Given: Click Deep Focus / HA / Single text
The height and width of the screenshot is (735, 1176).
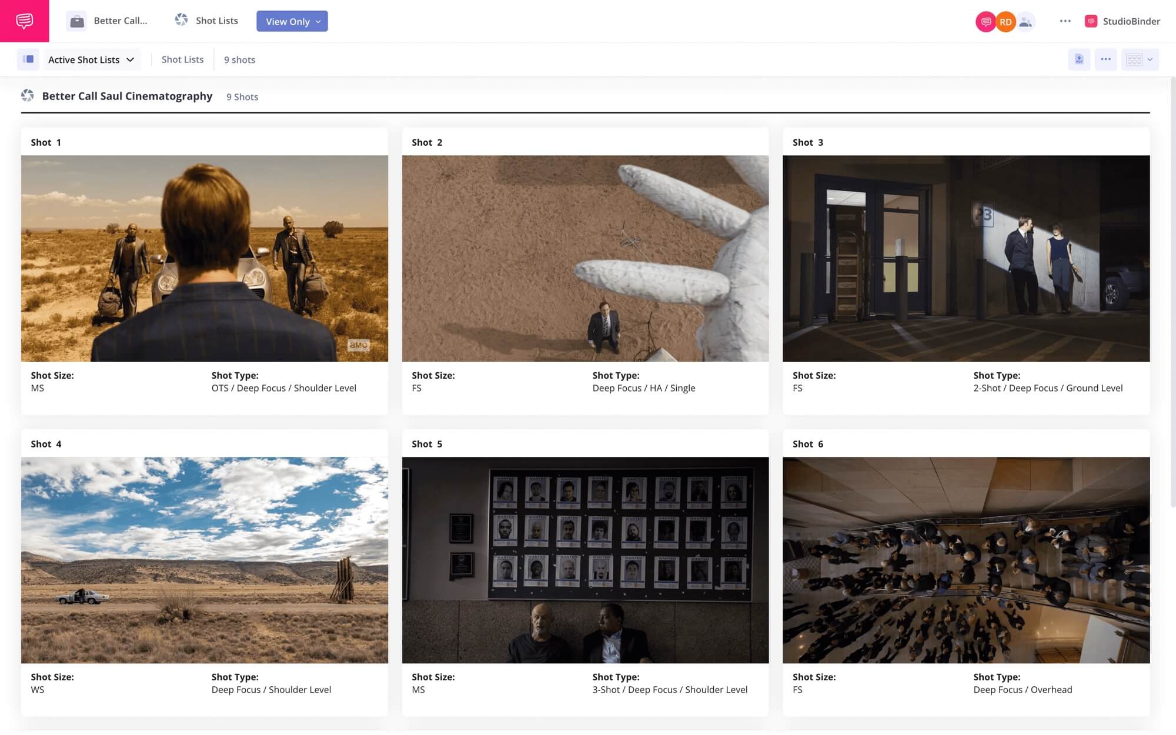Looking at the screenshot, I should click(x=644, y=388).
